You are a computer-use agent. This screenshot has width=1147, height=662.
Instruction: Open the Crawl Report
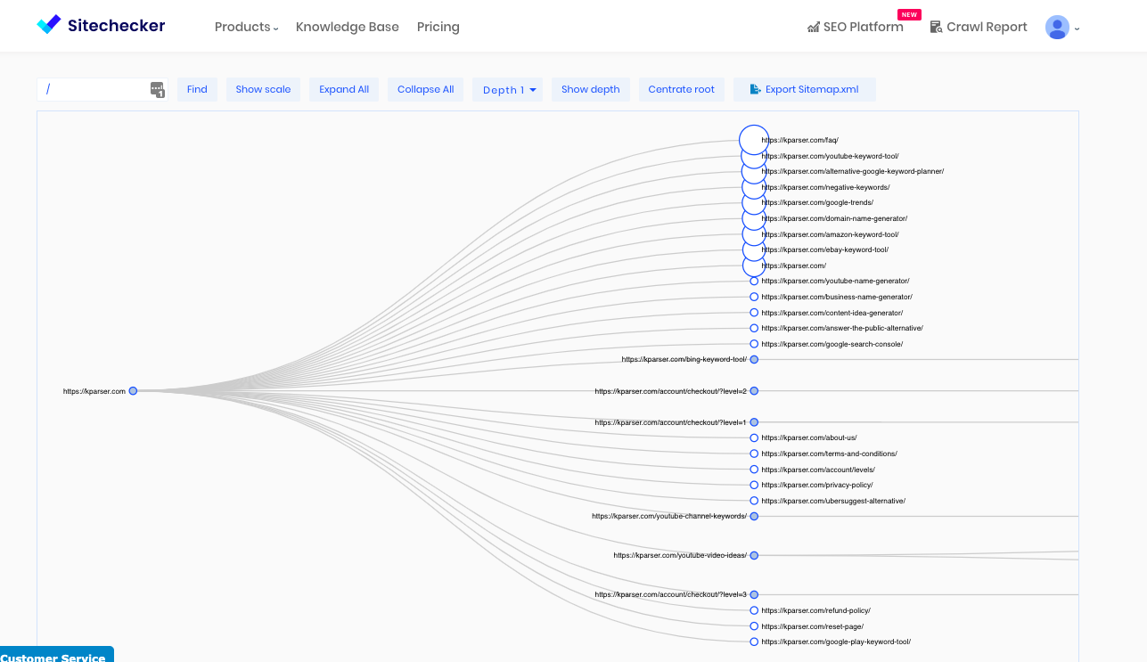(979, 27)
